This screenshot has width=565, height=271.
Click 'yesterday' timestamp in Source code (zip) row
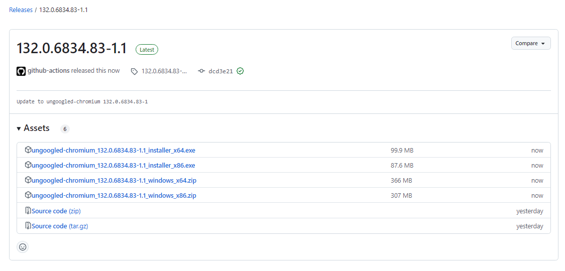click(x=529, y=211)
